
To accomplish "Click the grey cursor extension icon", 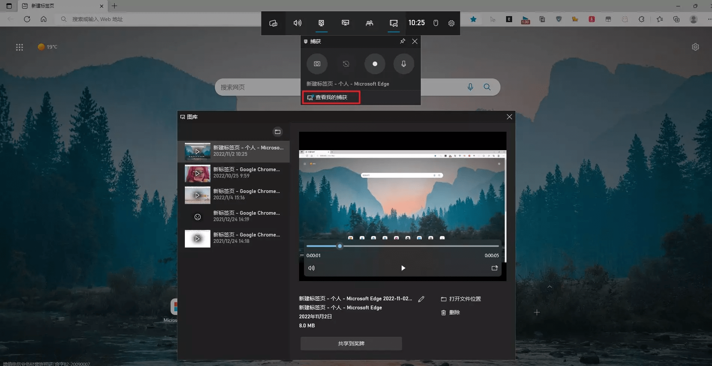I will pyautogui.click(x=493, y=19).
